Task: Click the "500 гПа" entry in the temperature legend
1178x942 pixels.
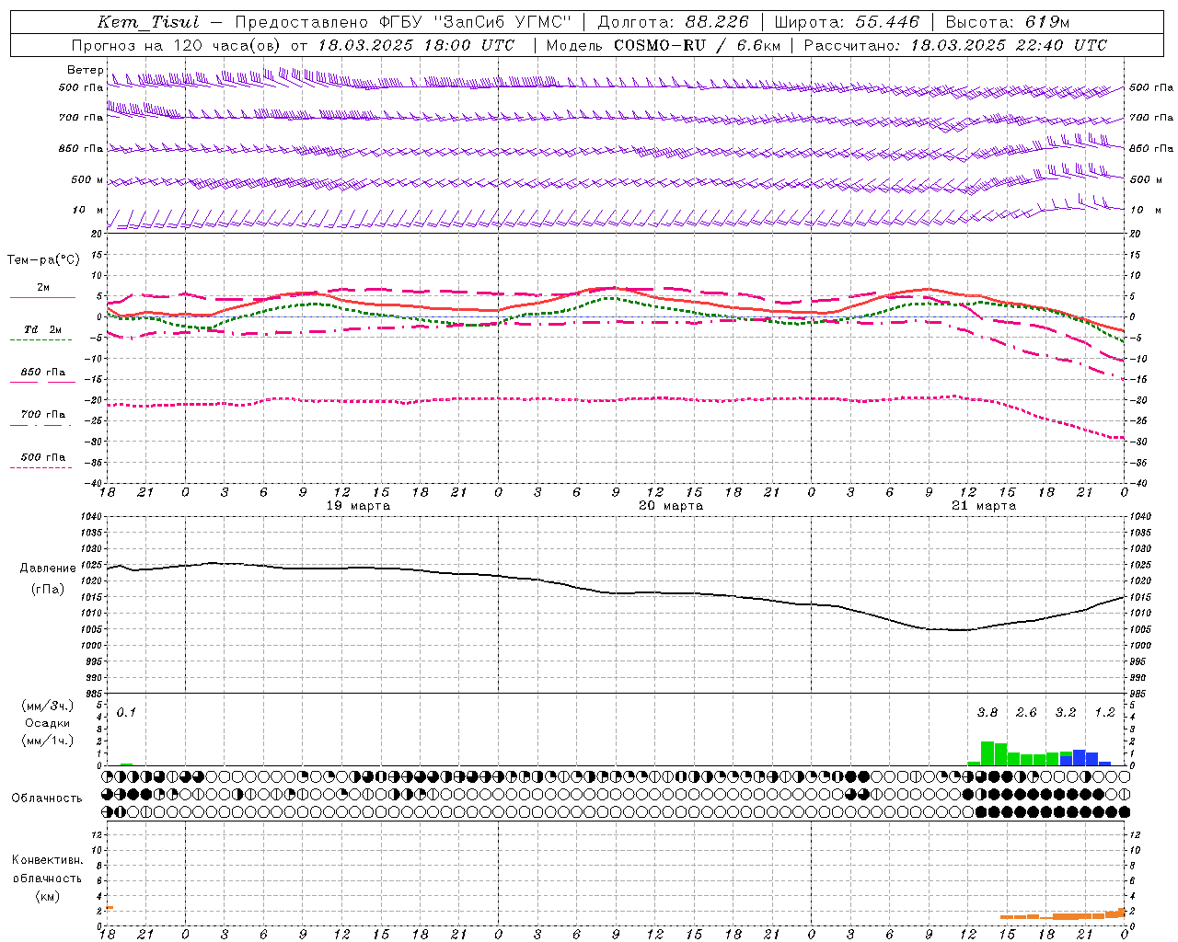Action: coord(42,456)
